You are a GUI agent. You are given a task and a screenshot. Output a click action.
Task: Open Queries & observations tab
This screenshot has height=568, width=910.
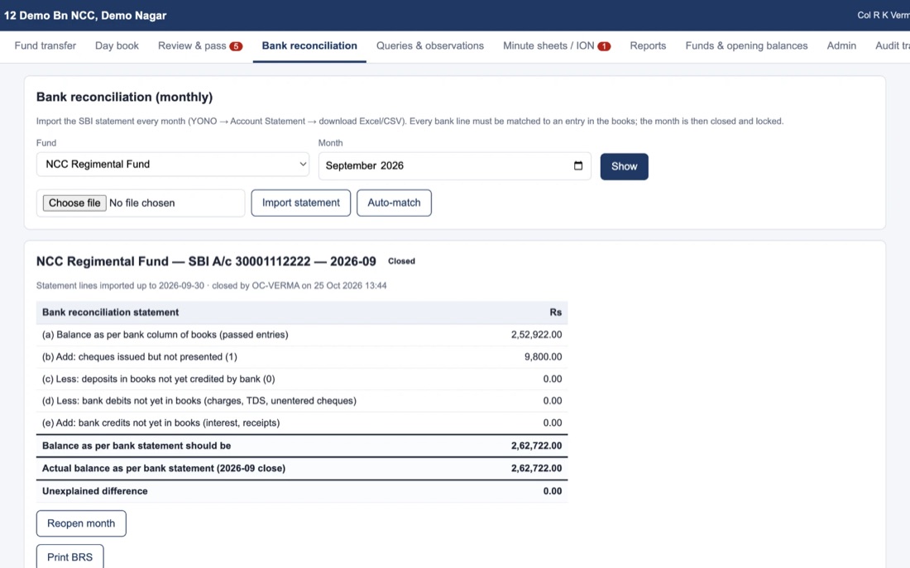pos(430,45)
